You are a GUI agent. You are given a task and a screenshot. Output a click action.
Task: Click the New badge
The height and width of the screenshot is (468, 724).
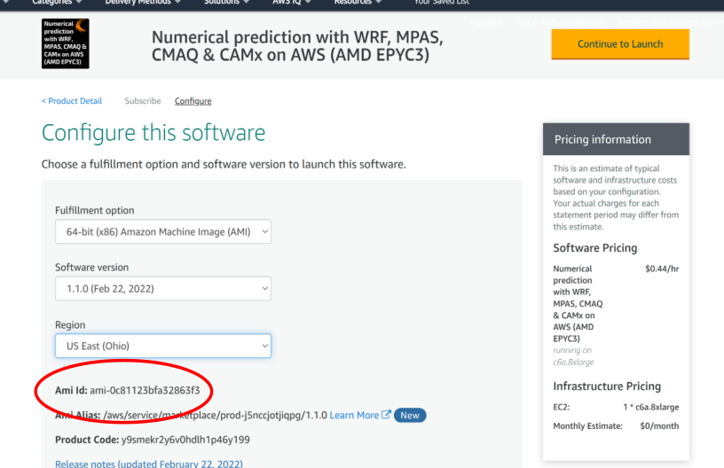click(x=410, y=416)
